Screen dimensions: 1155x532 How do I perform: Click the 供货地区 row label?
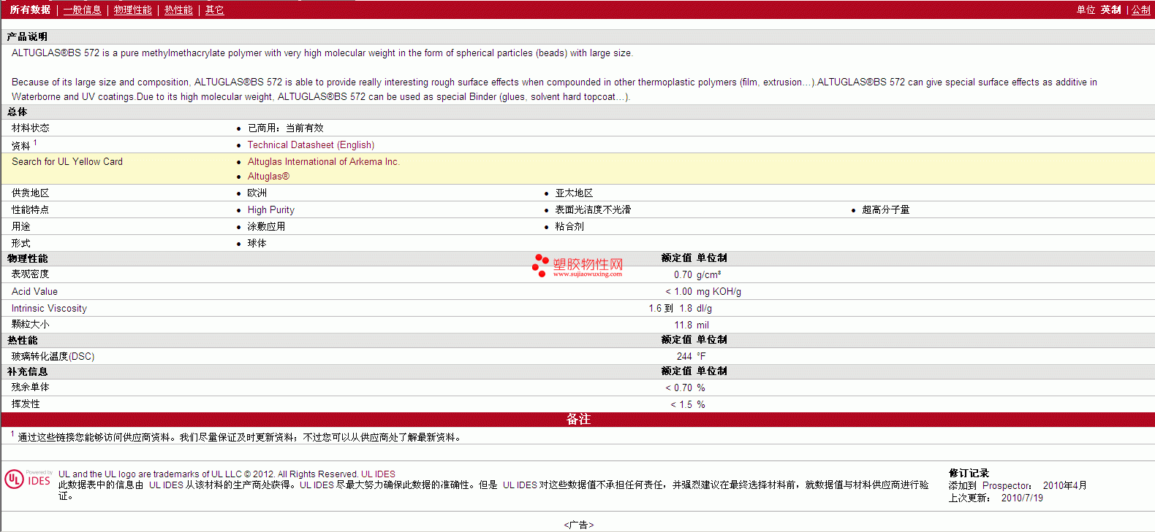pos(31,193)
